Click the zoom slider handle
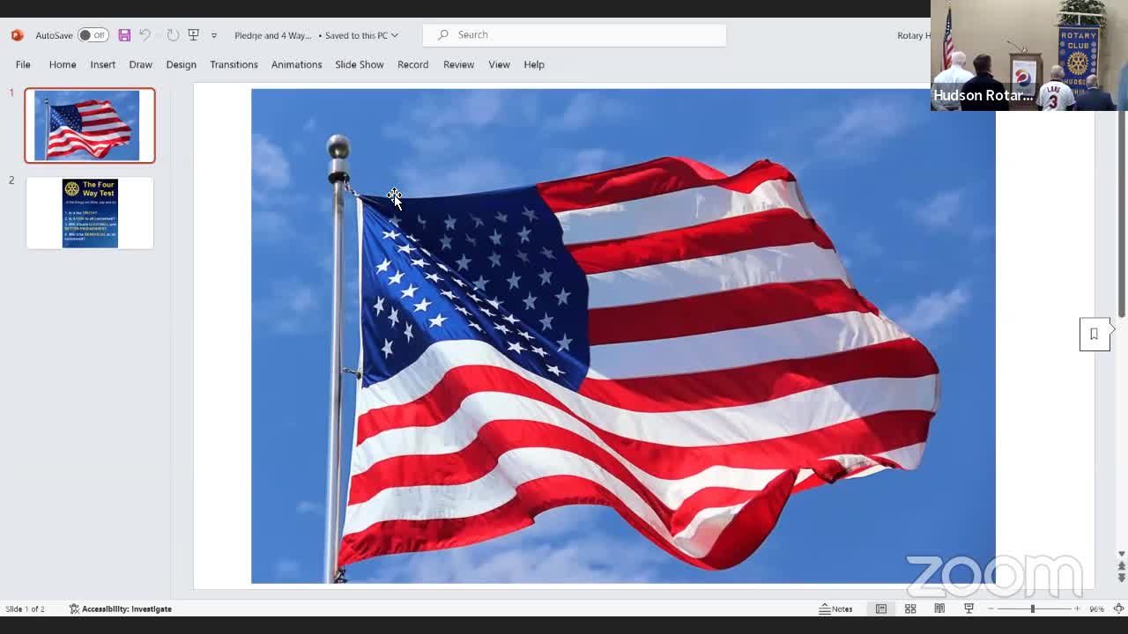The width and height of the screenshot is (1128, 634). [1033, 608]
